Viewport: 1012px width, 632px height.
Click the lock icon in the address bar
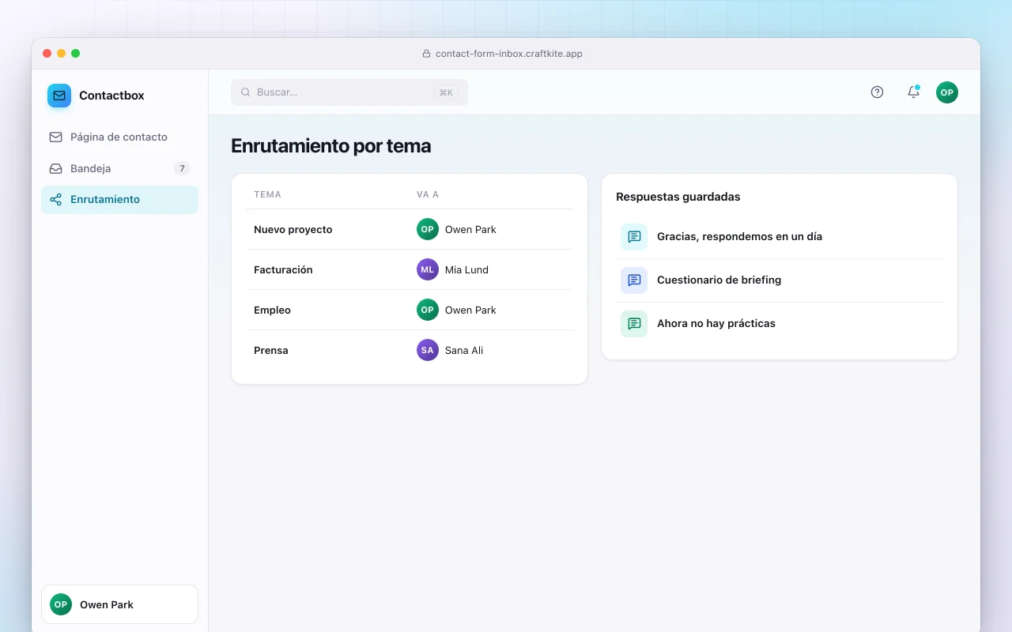click(427, 54)
